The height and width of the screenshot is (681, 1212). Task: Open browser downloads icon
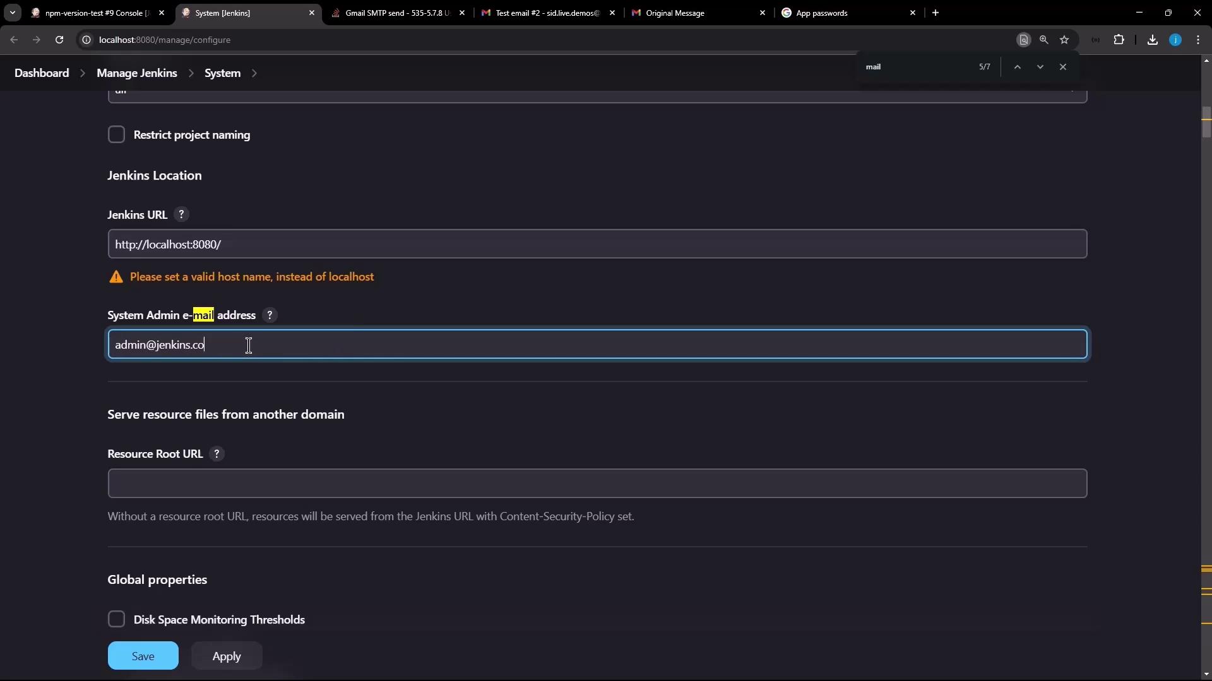pos(1152,40)
